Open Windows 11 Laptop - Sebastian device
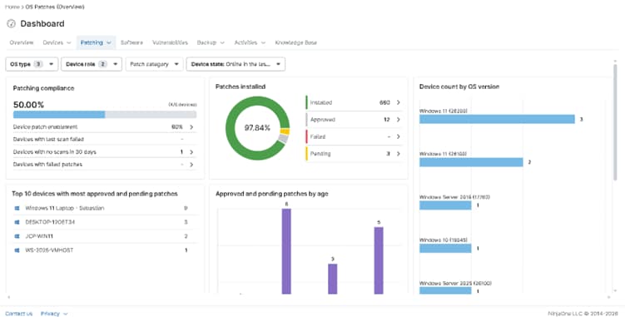Image resolution: width=625 pixels, height=317 pixels. click(65, 208)
